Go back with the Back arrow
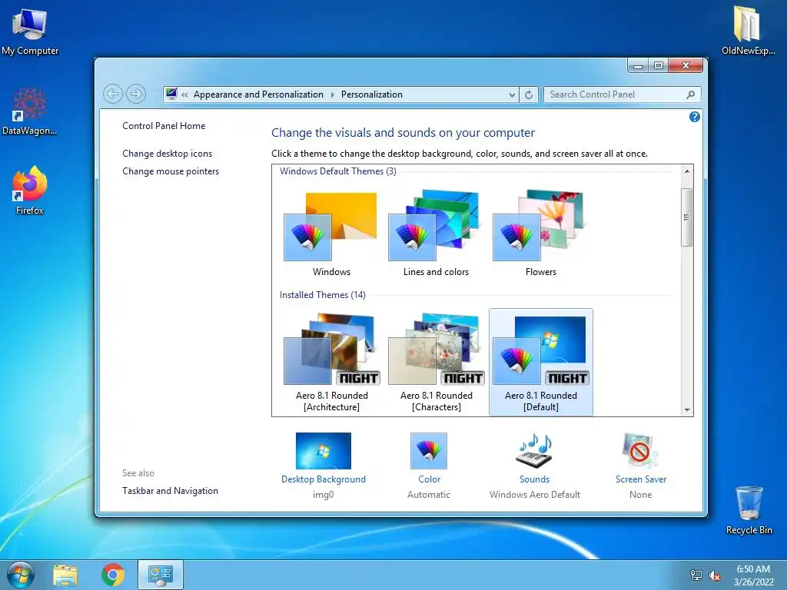The width and height of the screenshot is (787, 590). click(113, 94)
